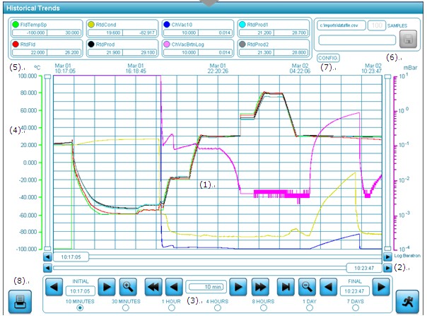Screen dimensions: 427x316
Task: Click the black RtdProd color indicator
Action: coord(91,44)
